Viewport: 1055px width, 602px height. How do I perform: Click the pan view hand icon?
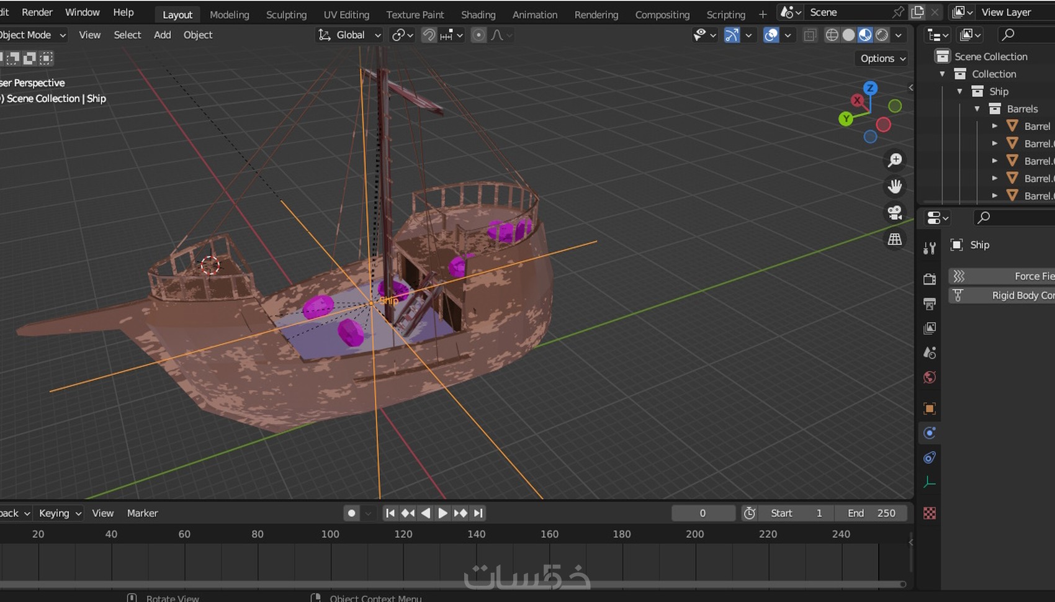point(894,187)
